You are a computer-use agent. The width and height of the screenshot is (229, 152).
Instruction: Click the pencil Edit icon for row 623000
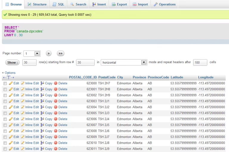point(11,83)
